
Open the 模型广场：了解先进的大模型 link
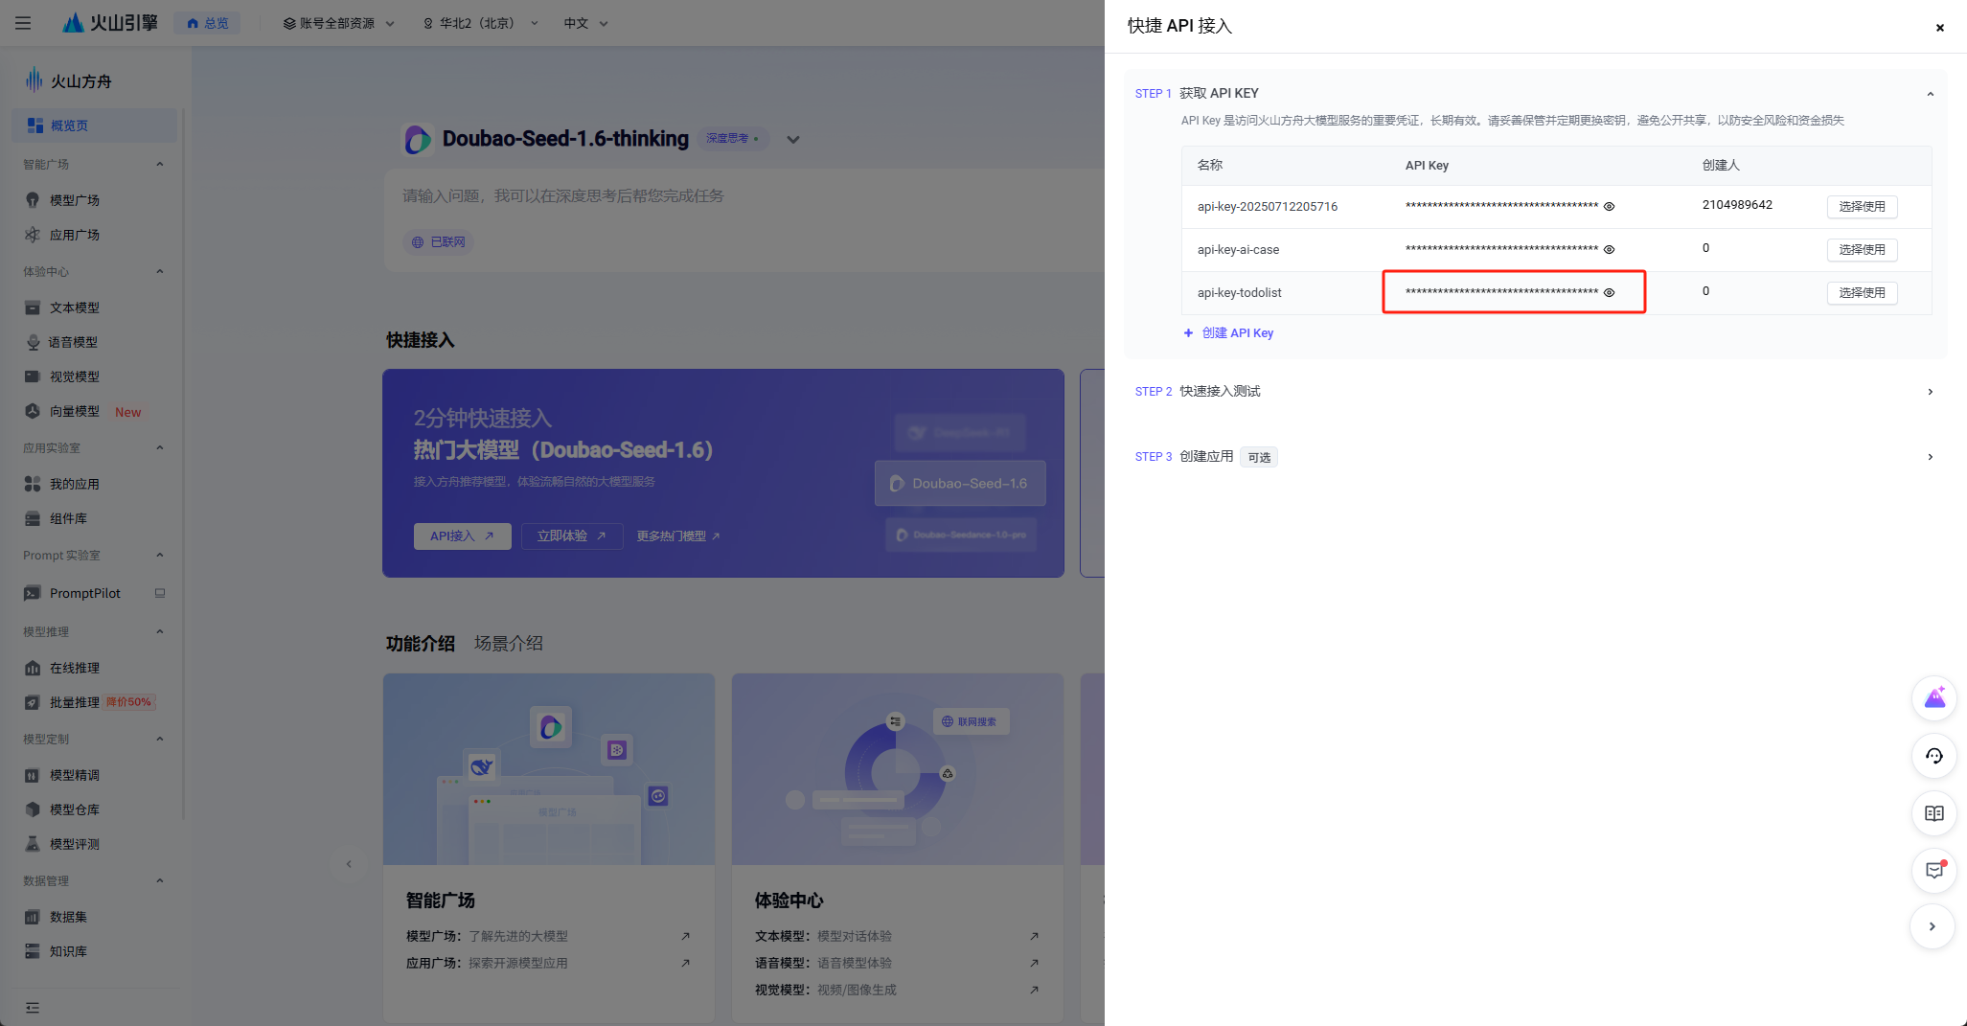pyautogui.click(x=548, y=936)
